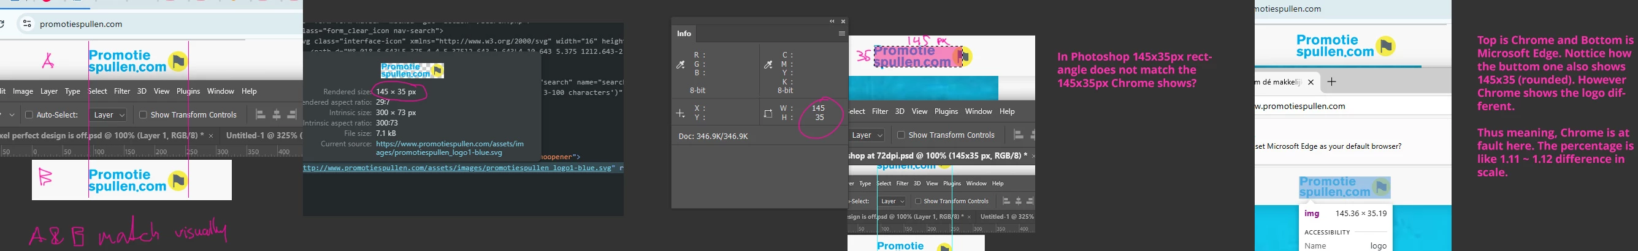
Task: Expand tool preset chevron before Auto-Select checkbox
Action: (x=12, y=115)
